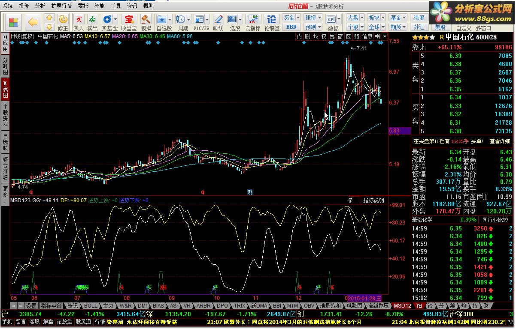The width and height of the screenshot is (516, 329).
Task: Click the 2015-01-28 date marker
Action: coord(364,298)
